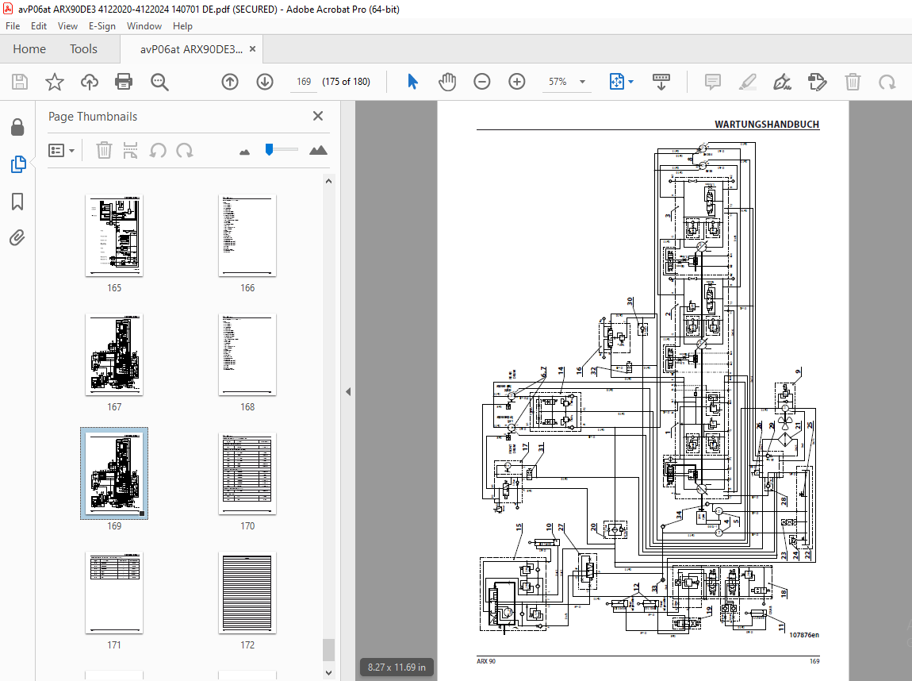The height and width of the screenshot is (681, 912).
Task: Go to previous page arrow
Action: coord(230,82)
